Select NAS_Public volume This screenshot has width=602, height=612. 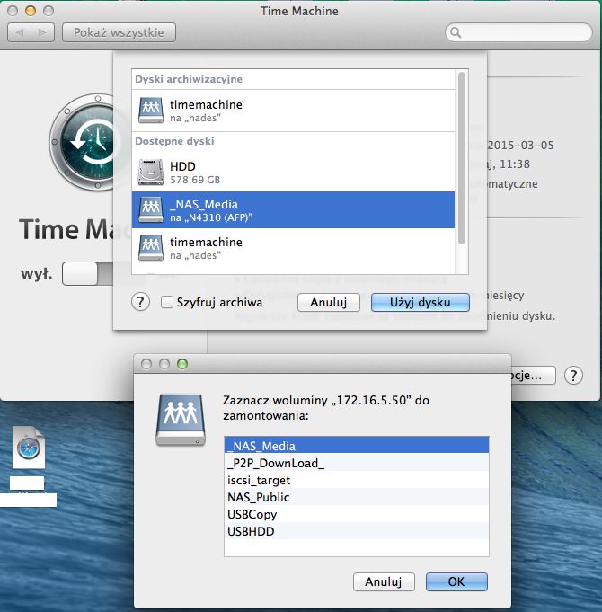[357, 497]
